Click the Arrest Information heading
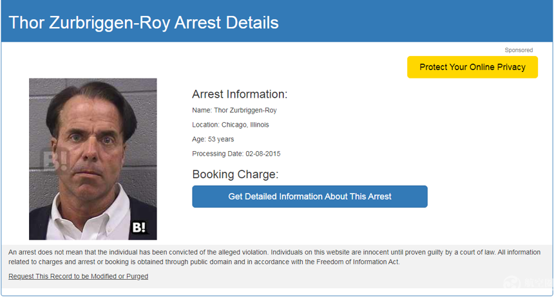This screenshot has height=297, width=554. pyautogui.click(x=240, y=94)
